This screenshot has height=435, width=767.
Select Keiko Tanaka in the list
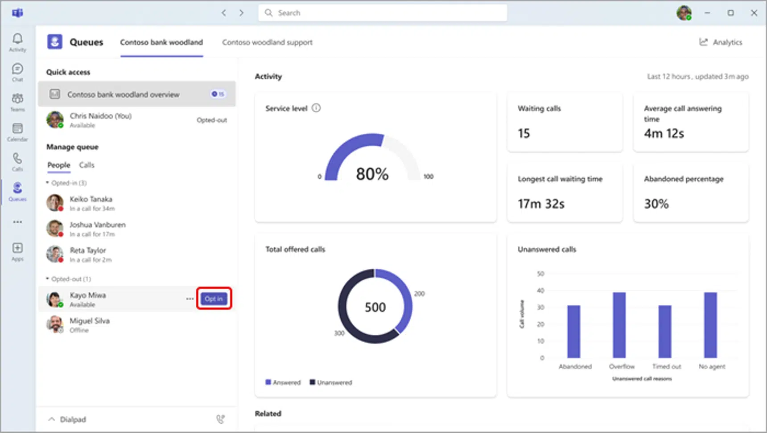pos(137,203)
